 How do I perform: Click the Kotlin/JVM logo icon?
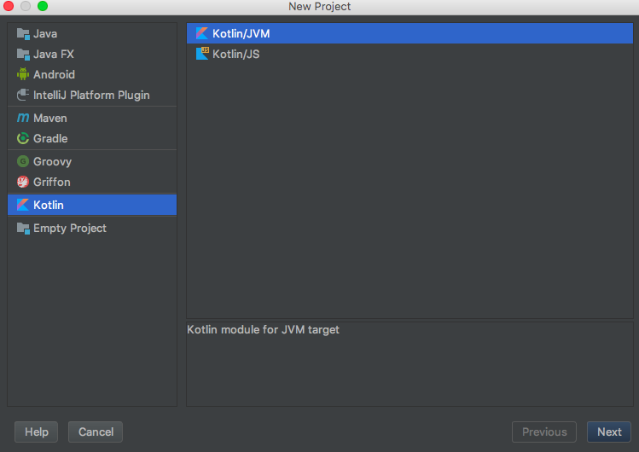pyautogui.click(x=202, y=33)
